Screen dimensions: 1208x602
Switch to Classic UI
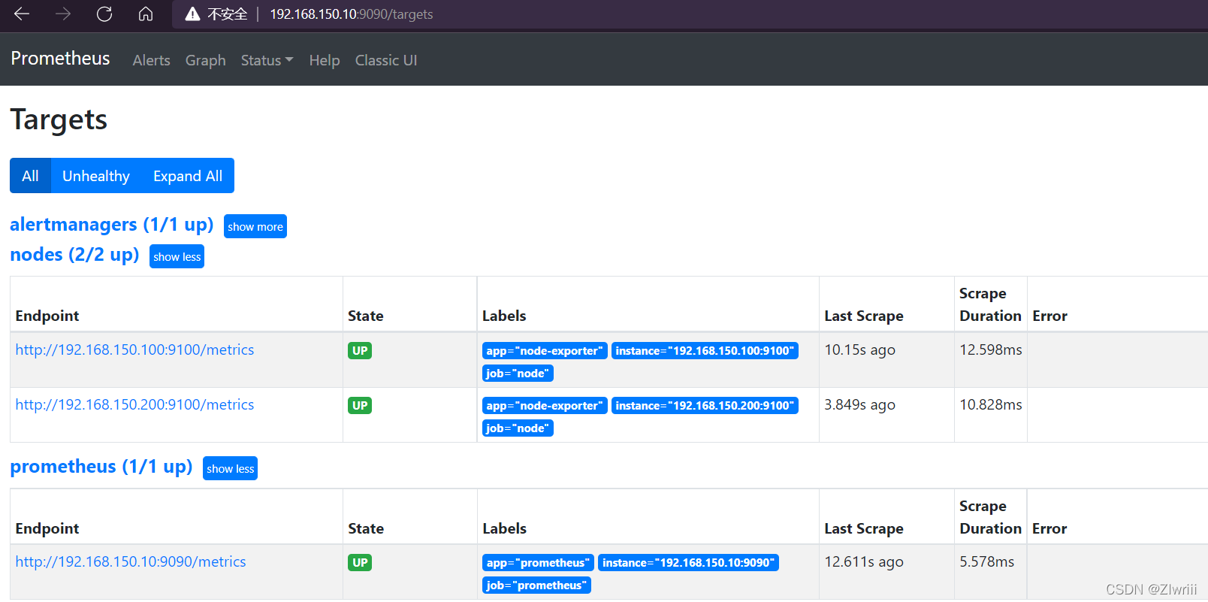pos(385,60)
